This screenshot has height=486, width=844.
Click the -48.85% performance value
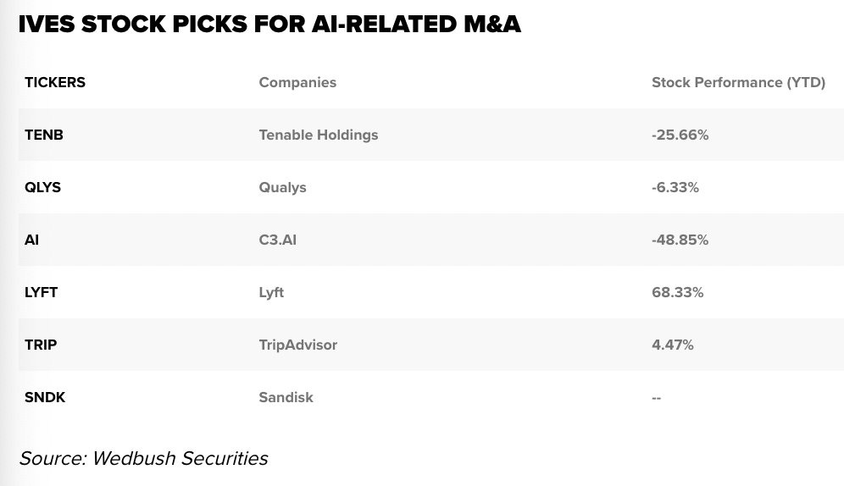tap(680, 240)
